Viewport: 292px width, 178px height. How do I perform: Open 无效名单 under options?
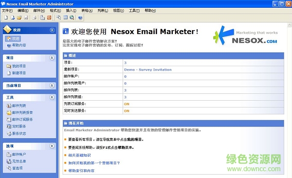(x=19, y=161)
